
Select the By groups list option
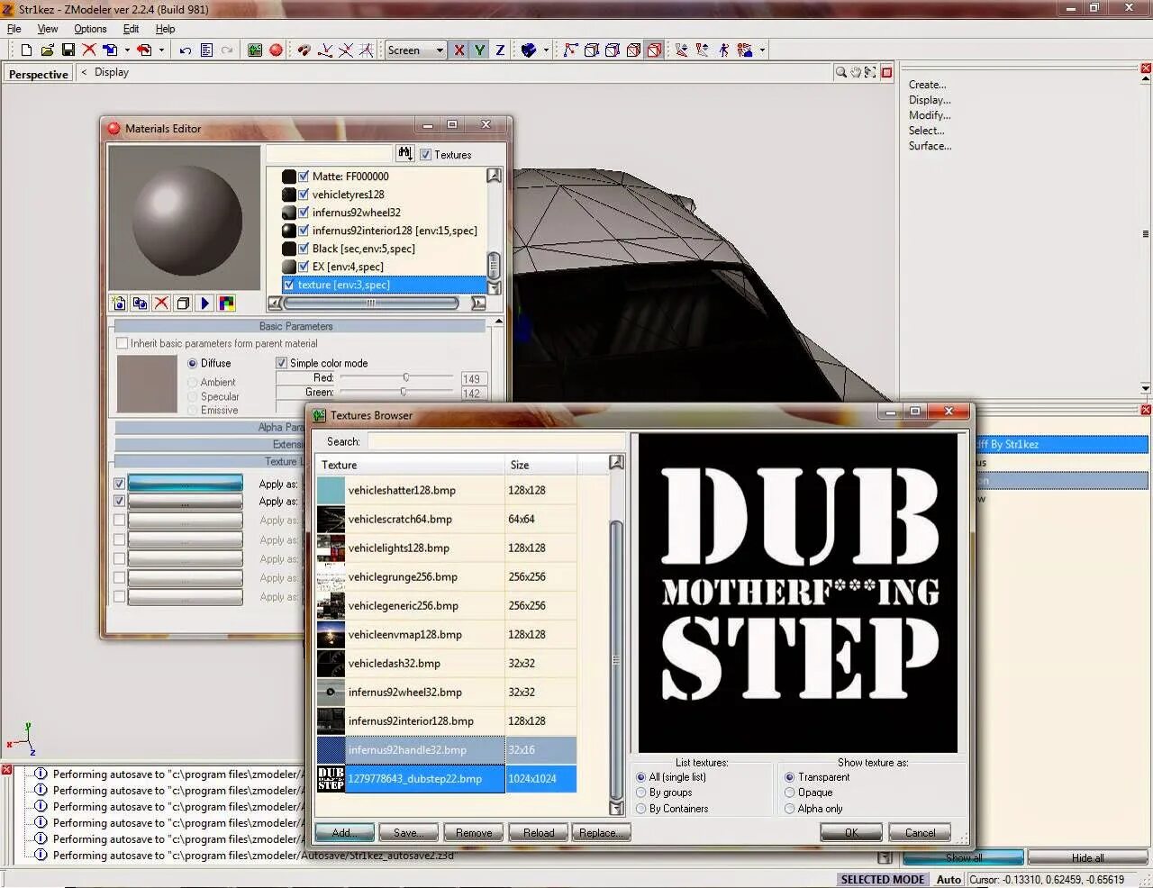(x=641, y=793)
